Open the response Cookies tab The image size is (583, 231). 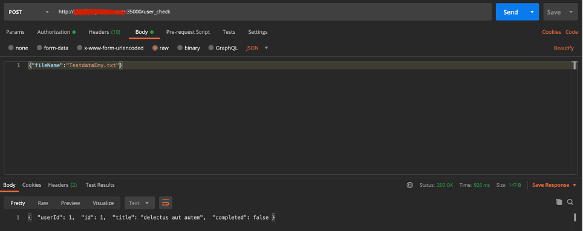(31, 185)
